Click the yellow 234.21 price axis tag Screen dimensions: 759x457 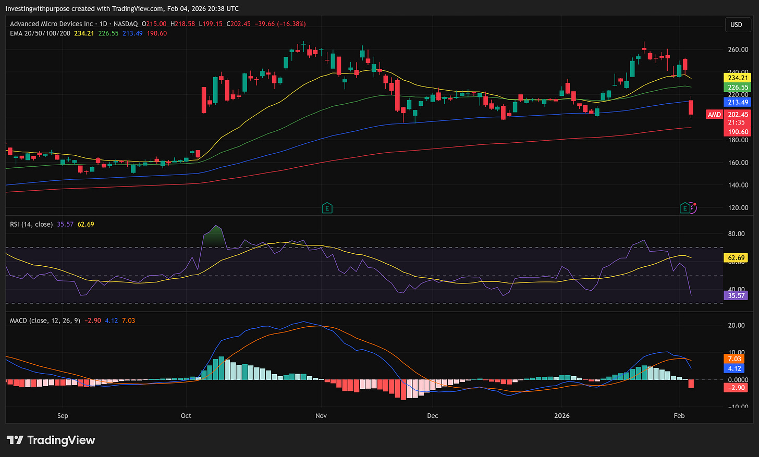pos(738,78)
